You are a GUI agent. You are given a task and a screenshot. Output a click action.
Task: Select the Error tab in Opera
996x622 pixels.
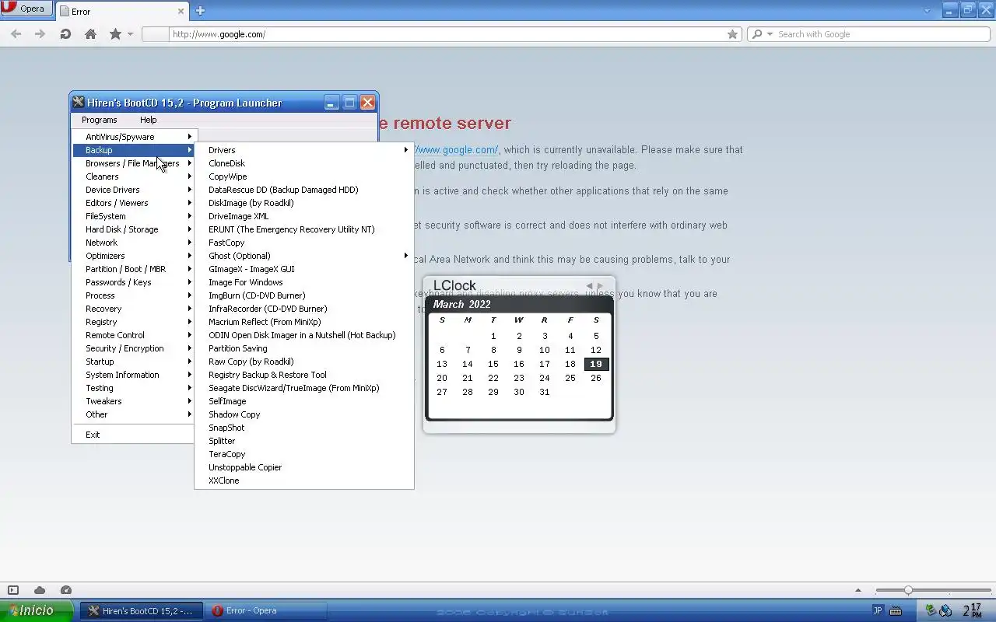(123, 11)
